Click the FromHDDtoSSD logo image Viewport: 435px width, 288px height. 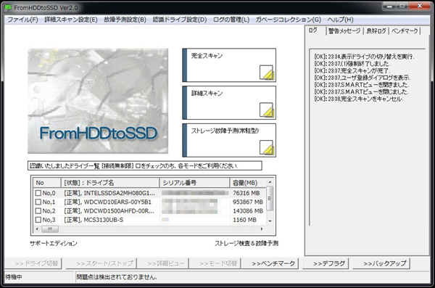pyautogui.click(x=98, y=101)
